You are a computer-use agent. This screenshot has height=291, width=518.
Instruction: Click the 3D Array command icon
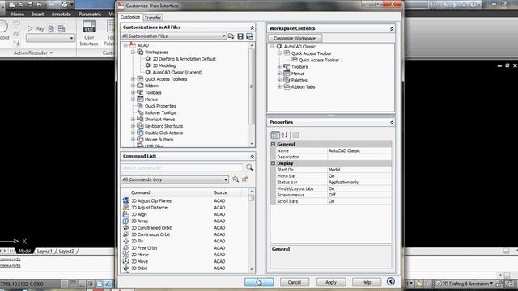pyautogui.click(x=126, y=221)
